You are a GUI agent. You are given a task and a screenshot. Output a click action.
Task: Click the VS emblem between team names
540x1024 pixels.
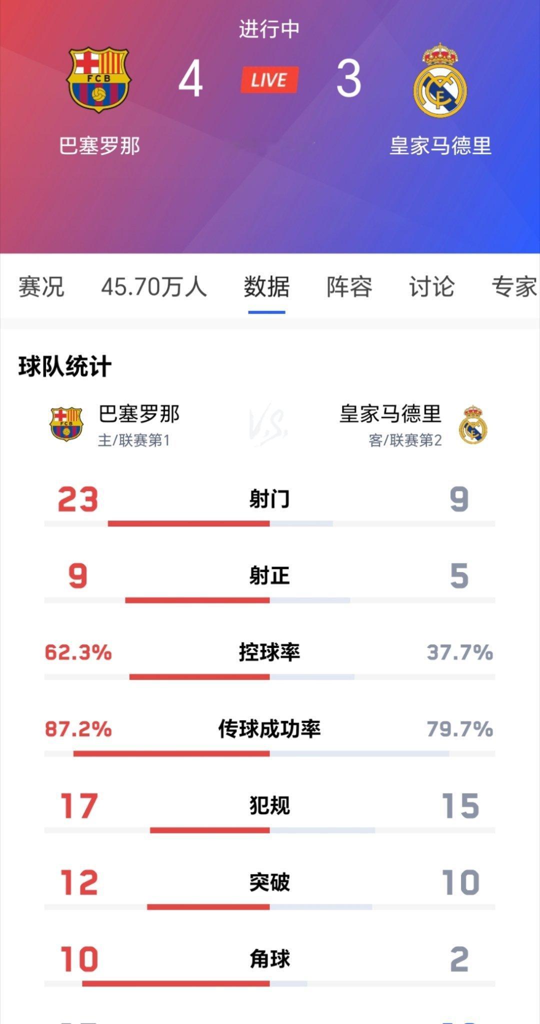coord(269,425)
